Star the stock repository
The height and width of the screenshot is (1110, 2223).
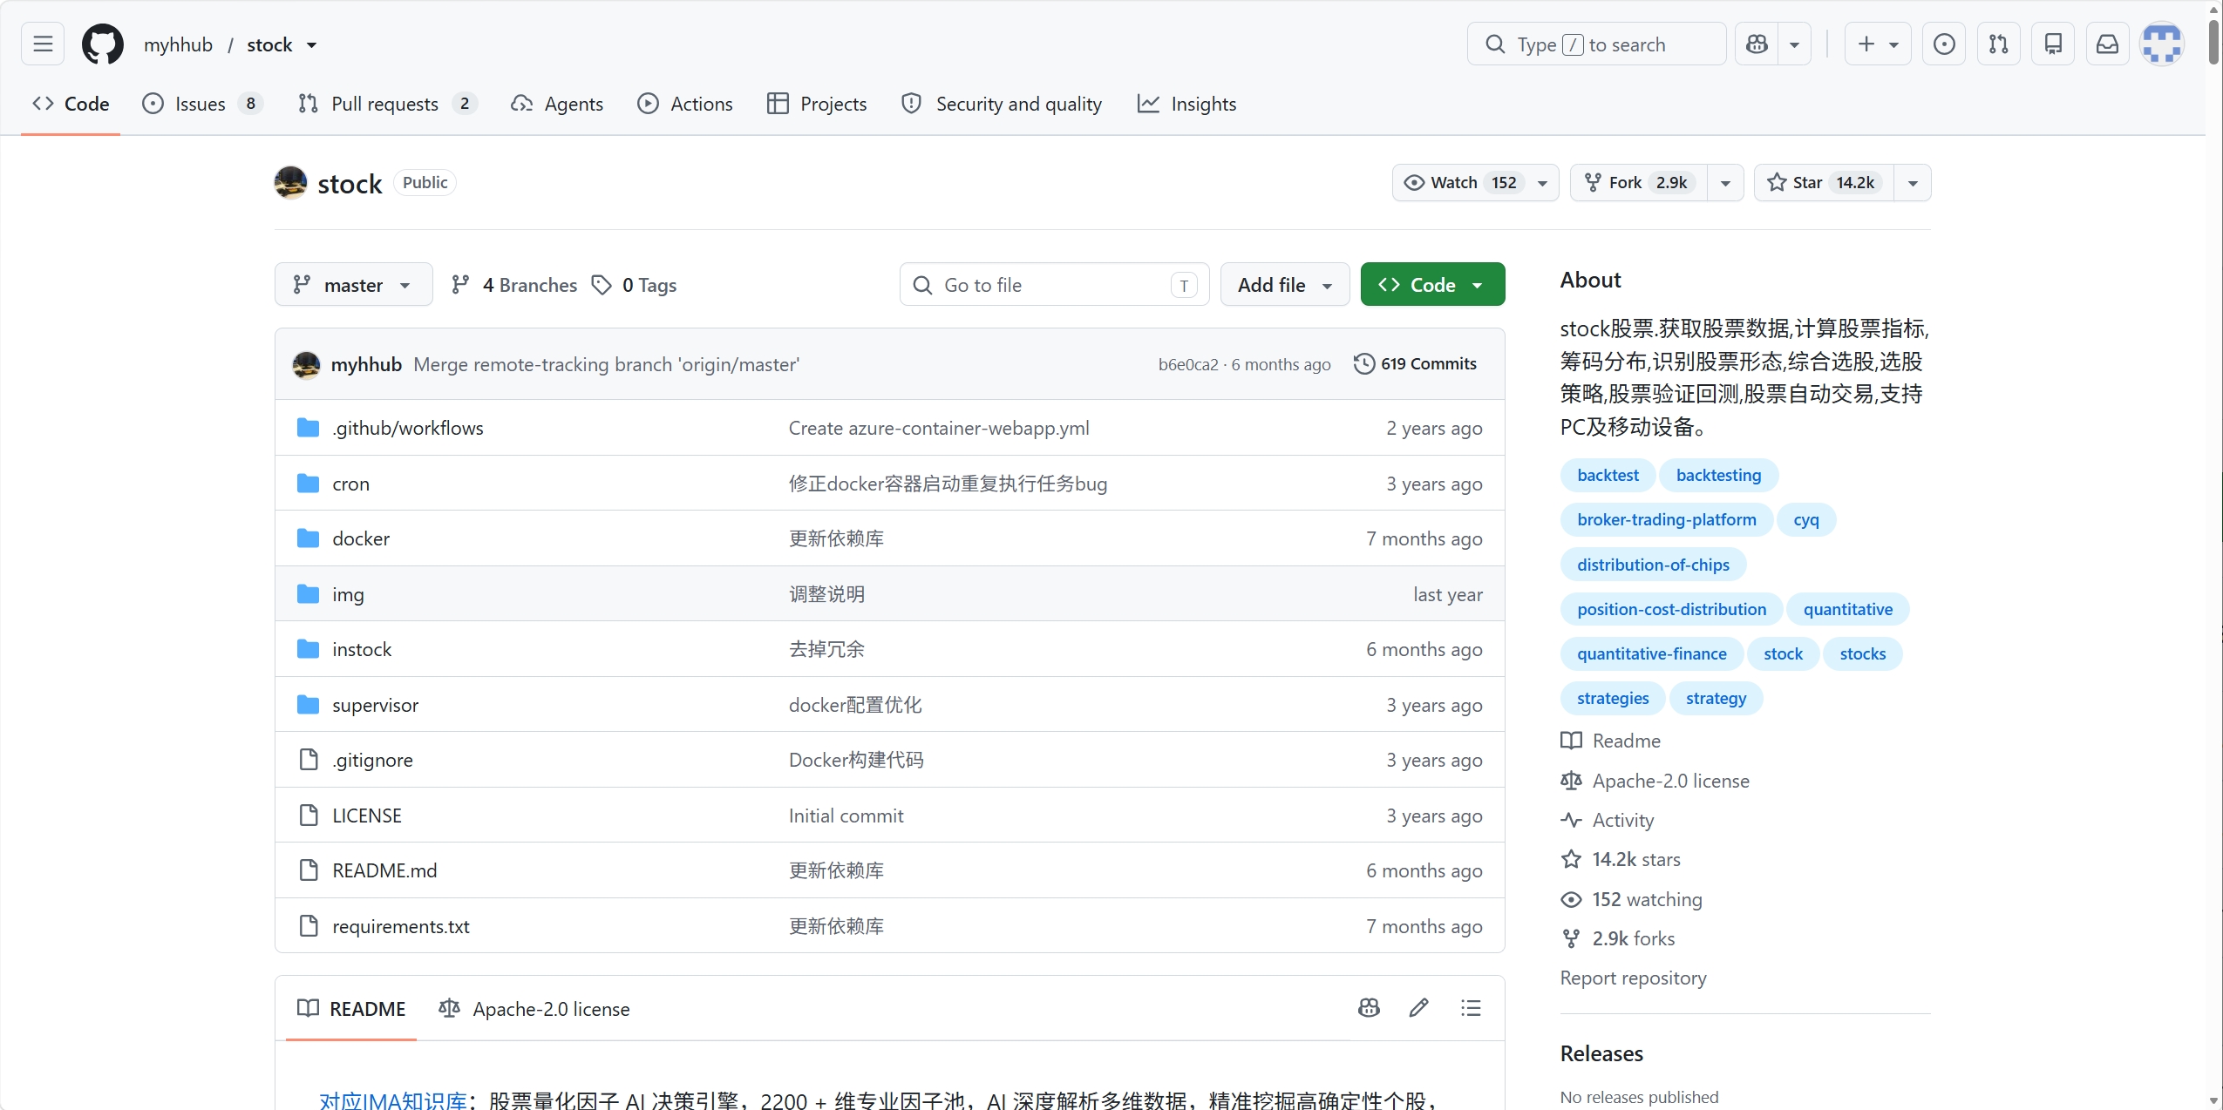[x=1824, y=182]
